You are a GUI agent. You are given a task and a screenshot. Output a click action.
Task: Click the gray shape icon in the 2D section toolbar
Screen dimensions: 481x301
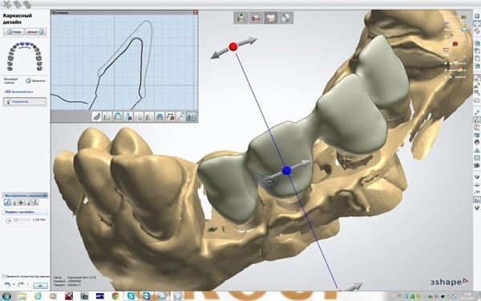[97, 116]
